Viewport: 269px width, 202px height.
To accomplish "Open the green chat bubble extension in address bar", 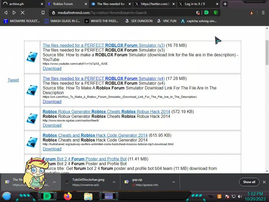I will point(206,13).
